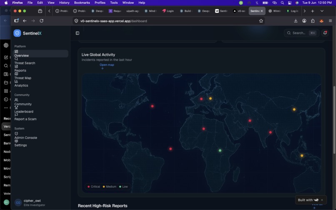336x210 pixels.
Task: Open Report a Scam
Action: click(25, 119)
